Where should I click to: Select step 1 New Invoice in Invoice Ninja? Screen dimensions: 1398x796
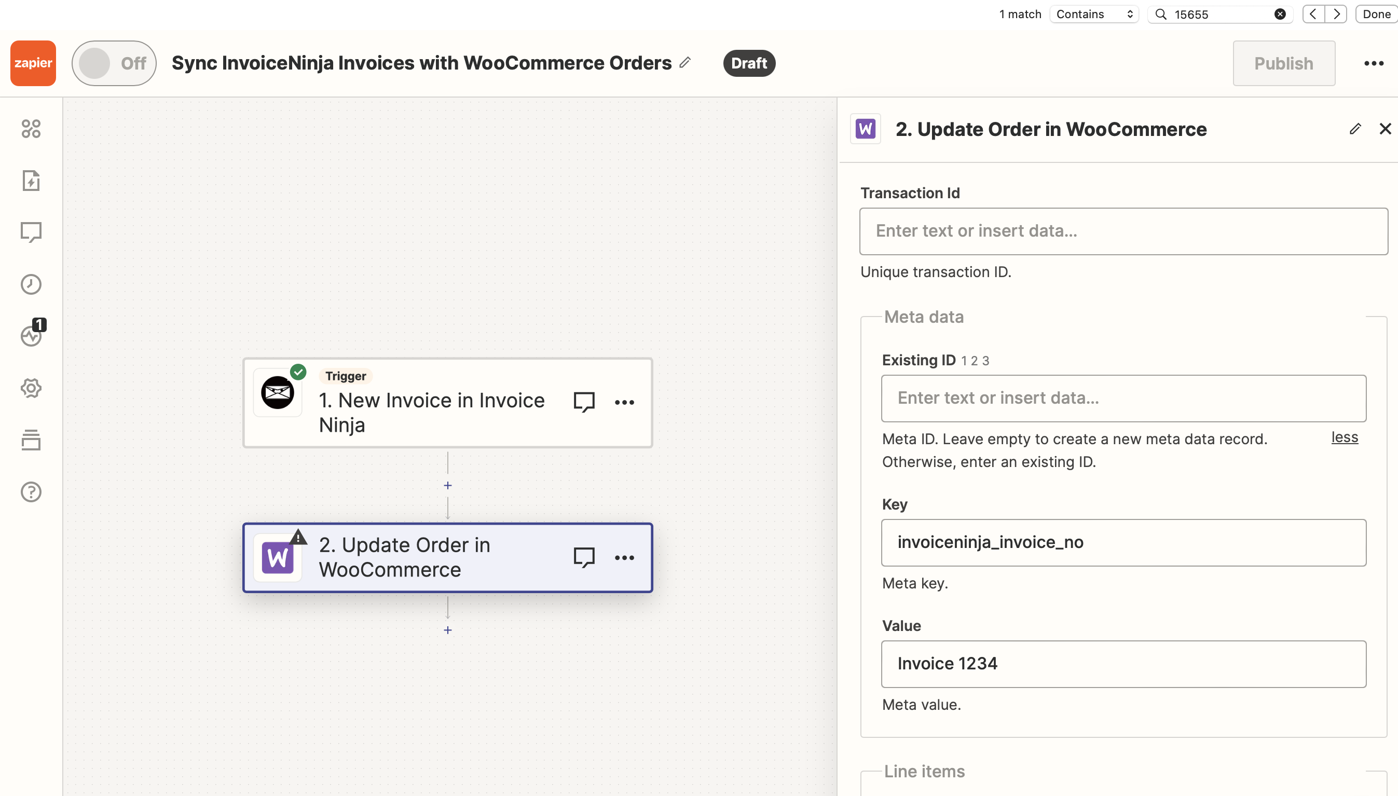tap(448, 404)
